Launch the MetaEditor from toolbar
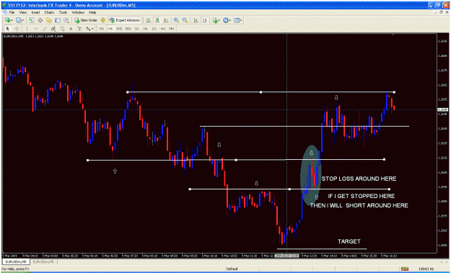451x273 pixels. [x=102, y=20]
